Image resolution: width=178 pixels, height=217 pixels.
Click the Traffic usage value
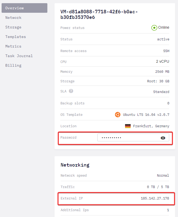click(x=158, y=187)
